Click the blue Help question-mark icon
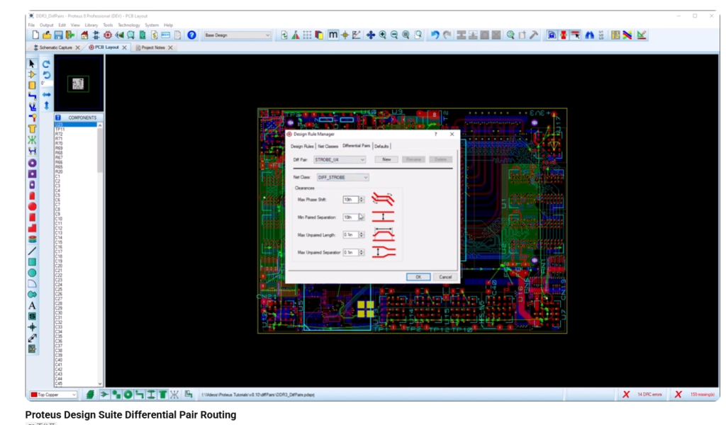The width and height of the screenshot is (726, 425). 191,35
